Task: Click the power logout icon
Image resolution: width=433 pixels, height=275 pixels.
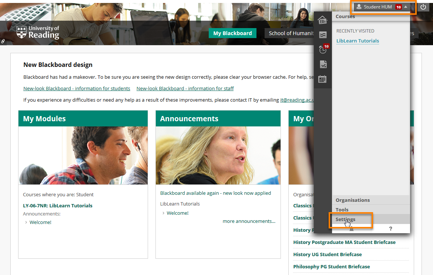Action: point(423,7)
